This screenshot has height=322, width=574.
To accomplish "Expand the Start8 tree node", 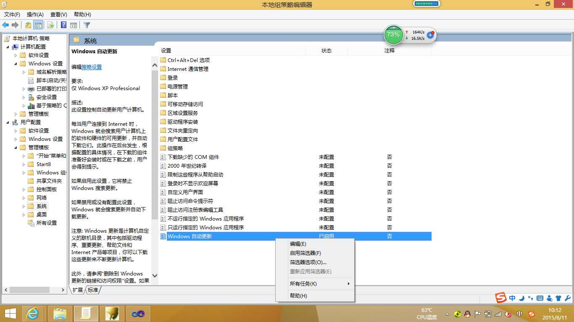I will [x=24, y=164].
